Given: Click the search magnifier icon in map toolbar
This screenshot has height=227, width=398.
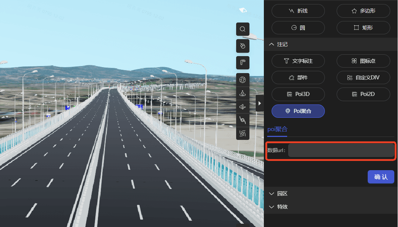Looking at the screenshot, I should [243, 29].
